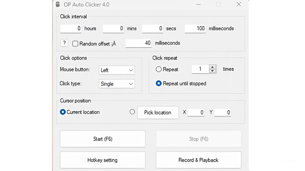Click the Pick location button
Image resolution: width=305 pixels, height=171 pixels.
tap(157, 112)
